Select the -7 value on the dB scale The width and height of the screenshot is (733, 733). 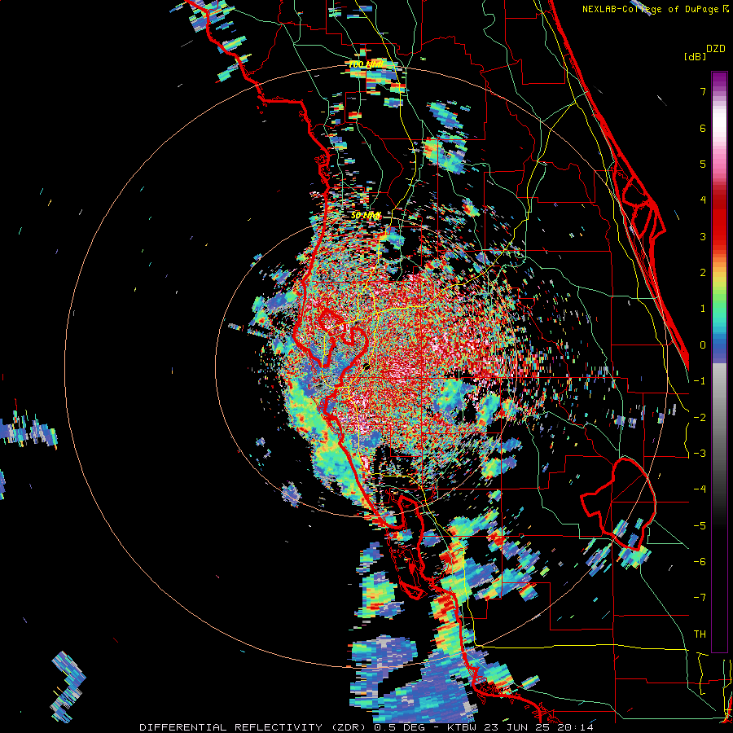click(x=700, y=598)
